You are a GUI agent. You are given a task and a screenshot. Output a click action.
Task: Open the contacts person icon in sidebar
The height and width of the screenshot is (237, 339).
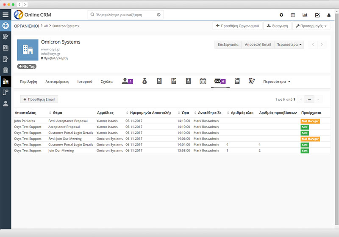(x=6, y=104)
